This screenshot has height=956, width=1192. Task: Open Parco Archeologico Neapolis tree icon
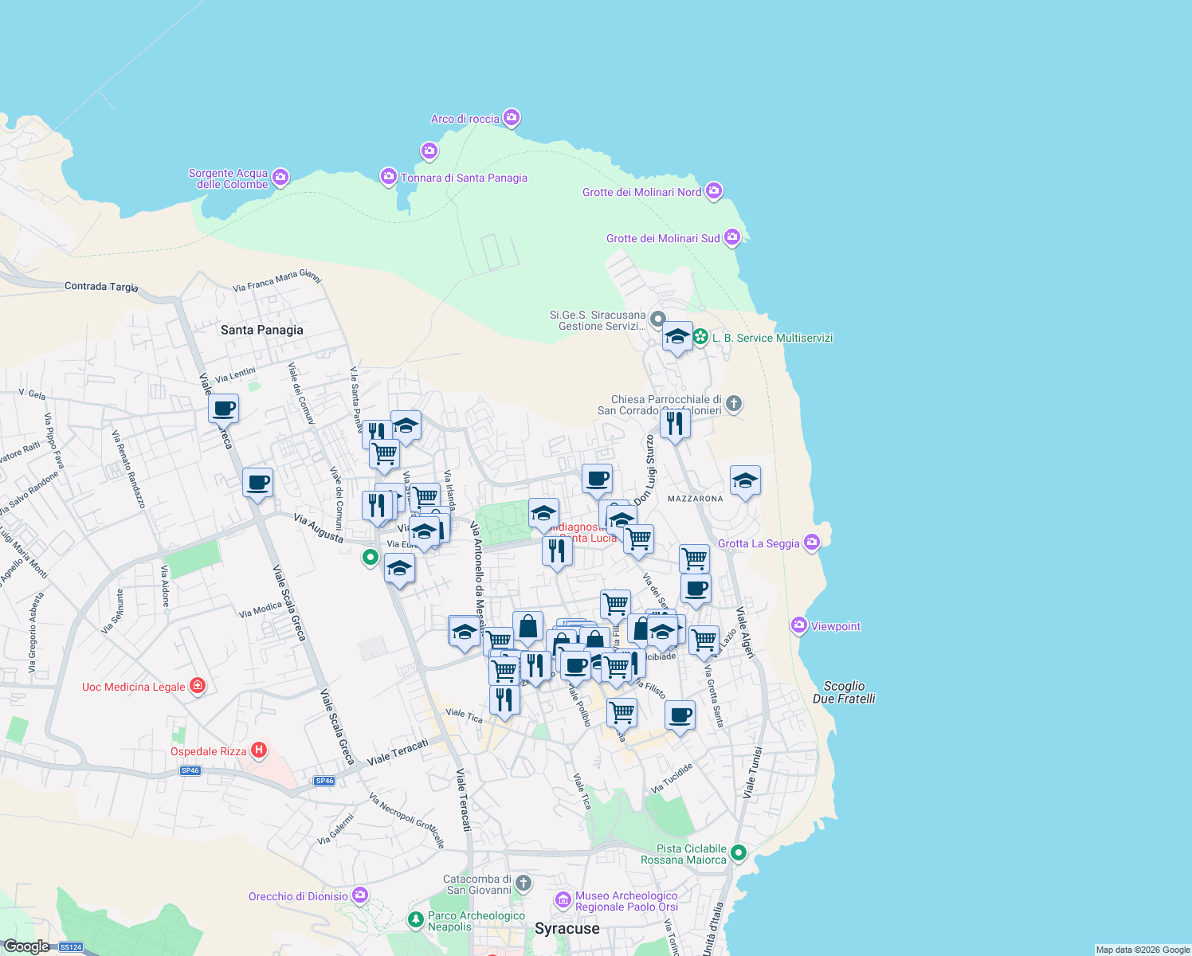point(415,921)
